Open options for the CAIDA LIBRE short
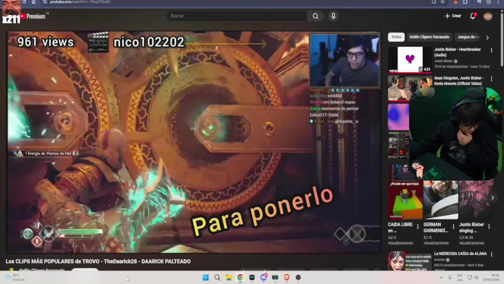 coord(418,227)
